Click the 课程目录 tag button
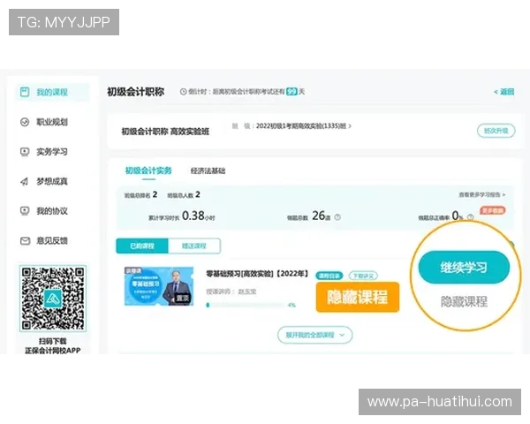 329,276
